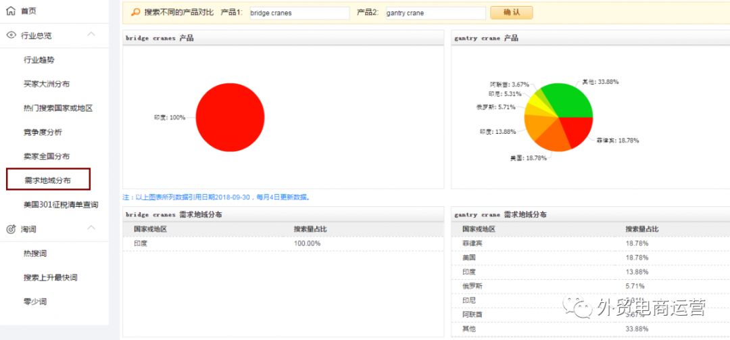The image size is (730, 340).
Task: Open 热搜词 in the sidebar
Action: click(x=35, y=253)
